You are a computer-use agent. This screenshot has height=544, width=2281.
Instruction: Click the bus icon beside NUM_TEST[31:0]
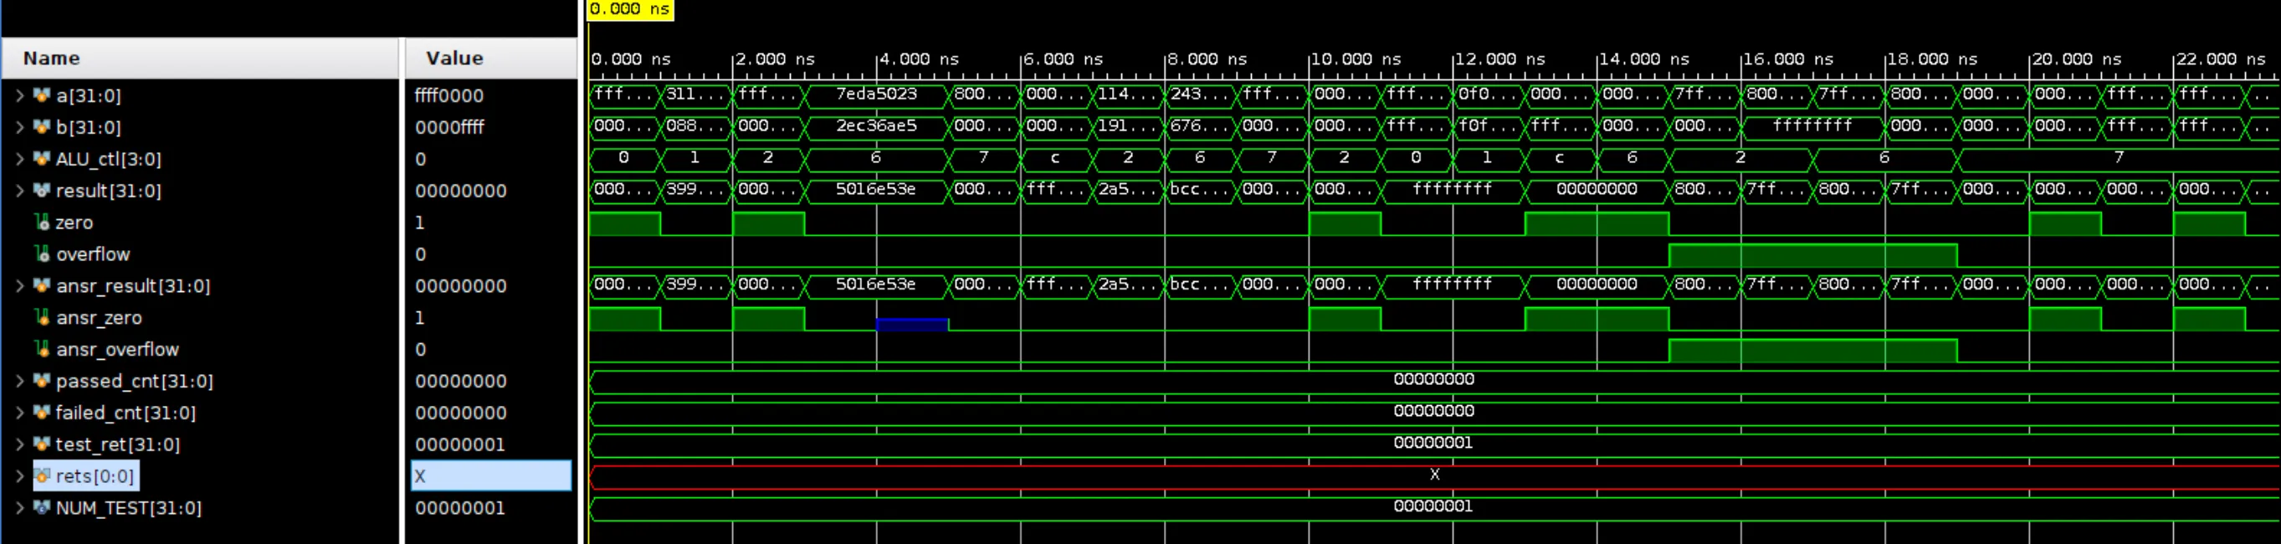(42, 508)
